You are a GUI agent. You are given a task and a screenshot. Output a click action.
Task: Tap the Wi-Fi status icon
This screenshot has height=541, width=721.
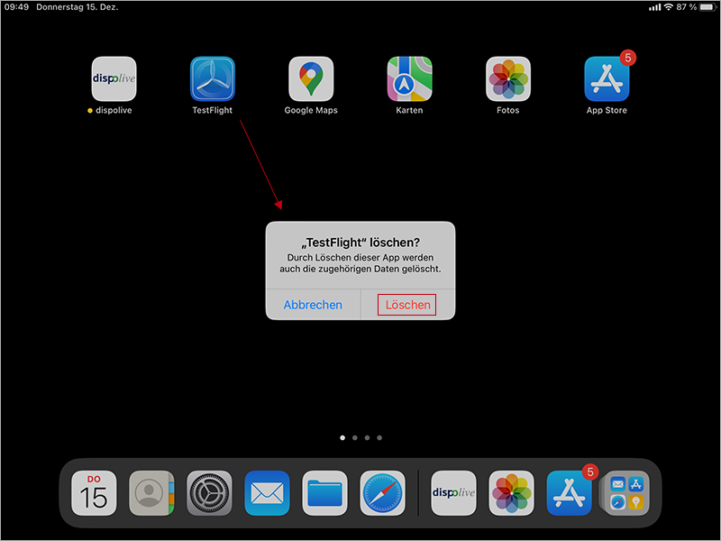(x=669, y=7)
